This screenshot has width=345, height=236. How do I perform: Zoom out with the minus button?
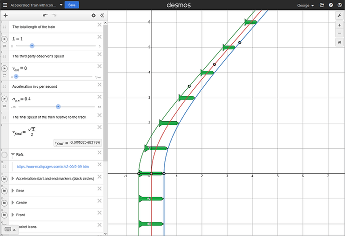pos(339,33)
